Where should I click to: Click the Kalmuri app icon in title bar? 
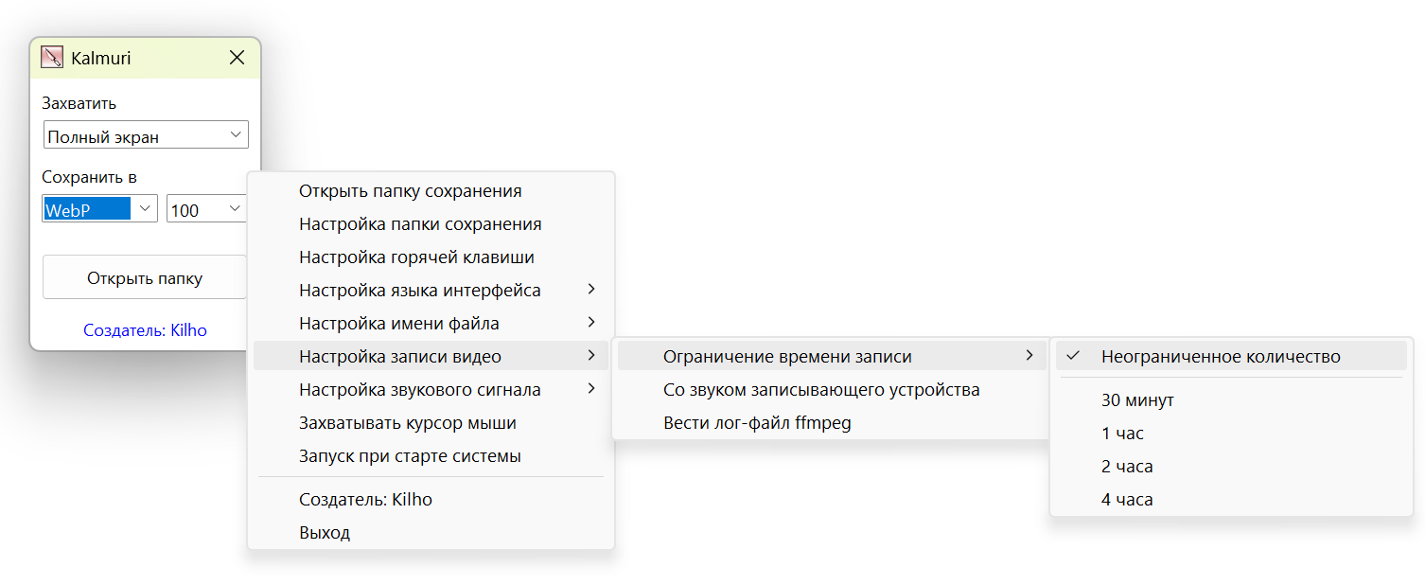(x=52, y=58)
